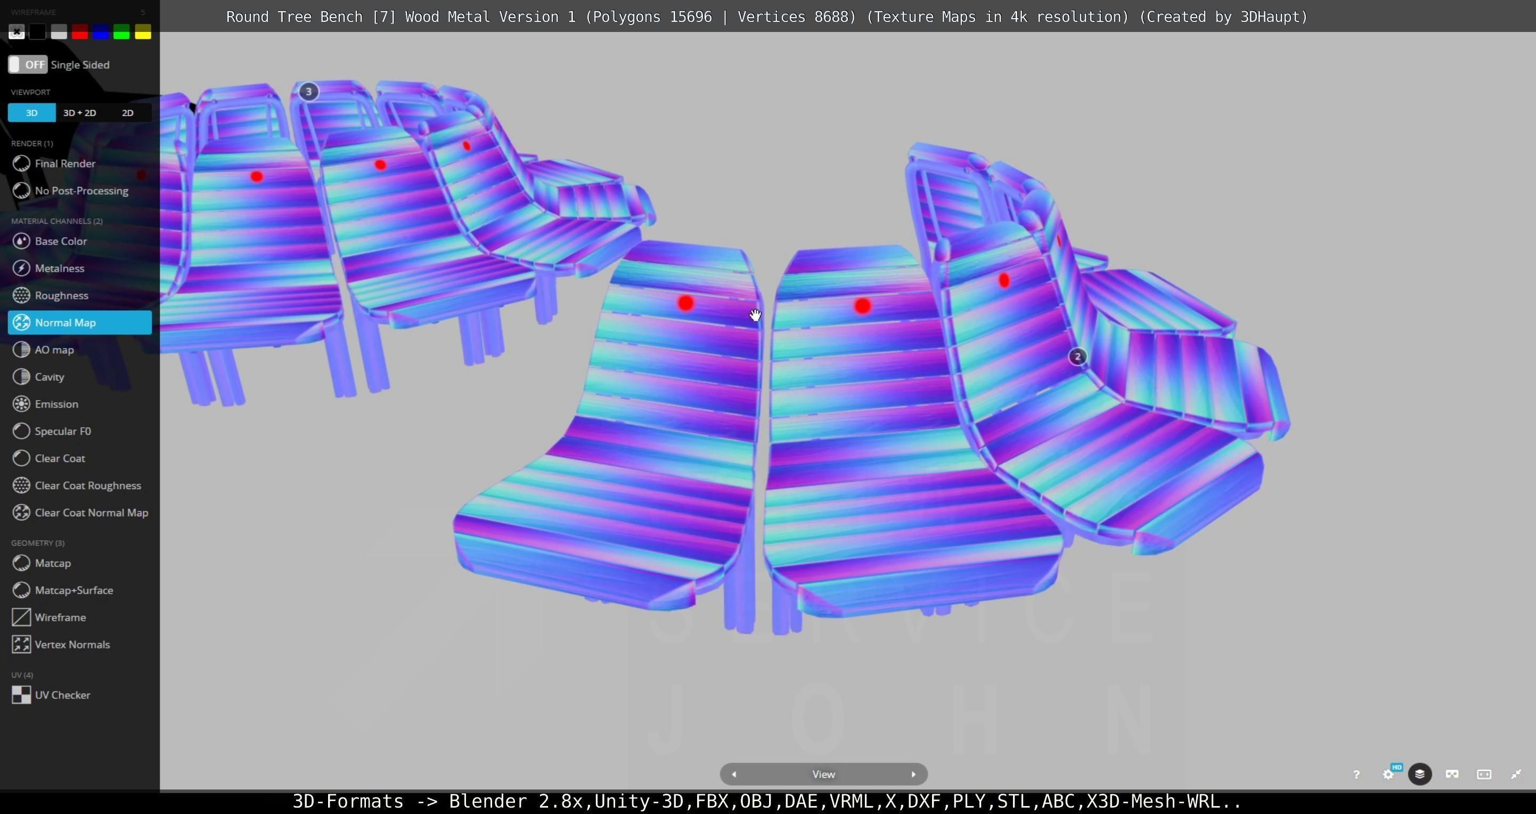Switch viewport to 3D
1536x814 pixels.
coord(31,113)
